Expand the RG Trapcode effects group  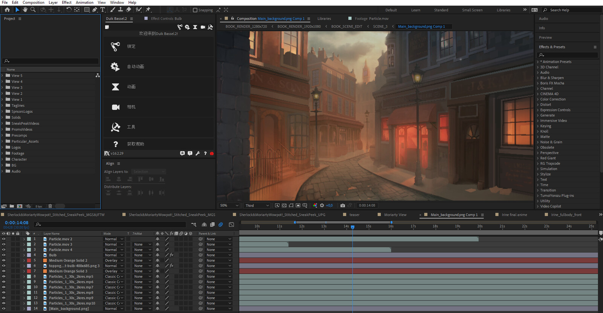tap(538, 163)
